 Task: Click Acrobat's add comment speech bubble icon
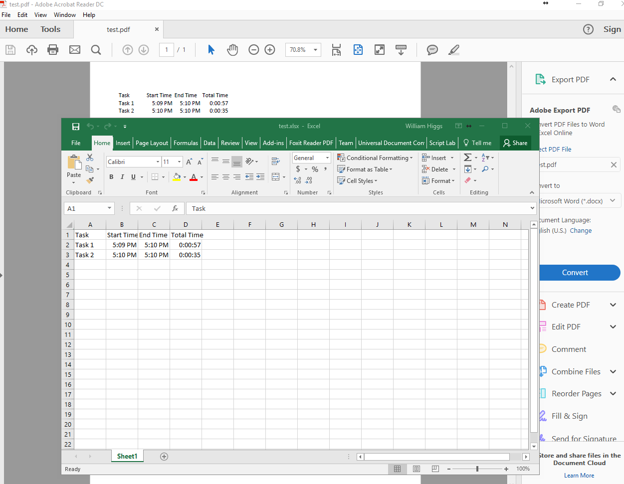(x=432, y=50)
